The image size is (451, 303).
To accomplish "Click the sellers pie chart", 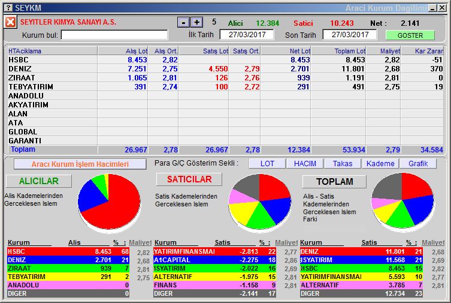I will point(260,202).
